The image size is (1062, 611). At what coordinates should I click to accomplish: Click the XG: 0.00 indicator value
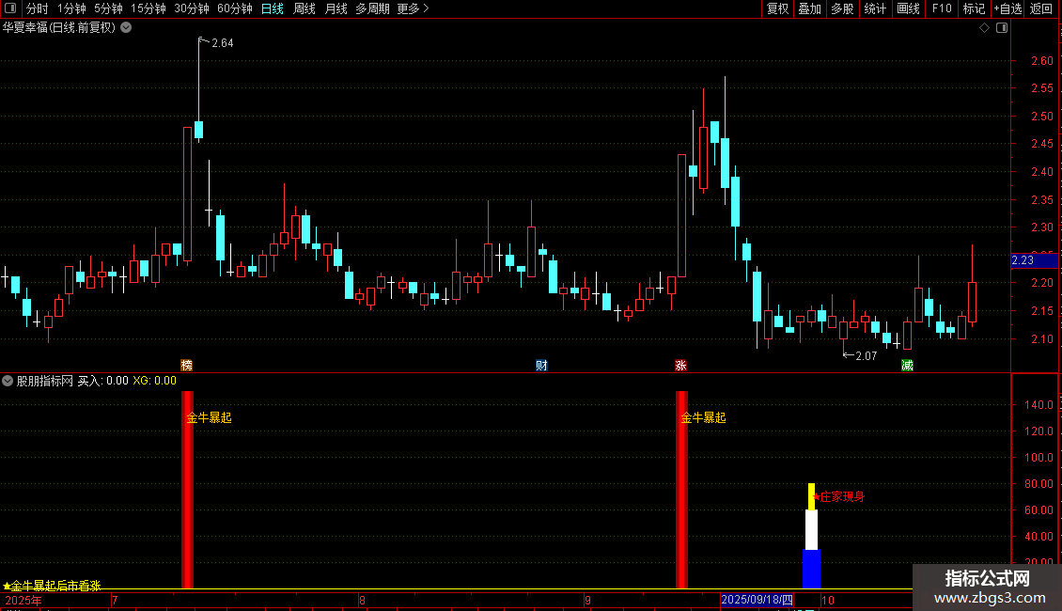coord(154,381)
